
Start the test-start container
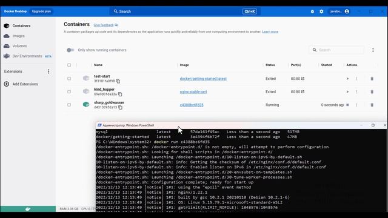pyautogui.click(x=347, y=79)
